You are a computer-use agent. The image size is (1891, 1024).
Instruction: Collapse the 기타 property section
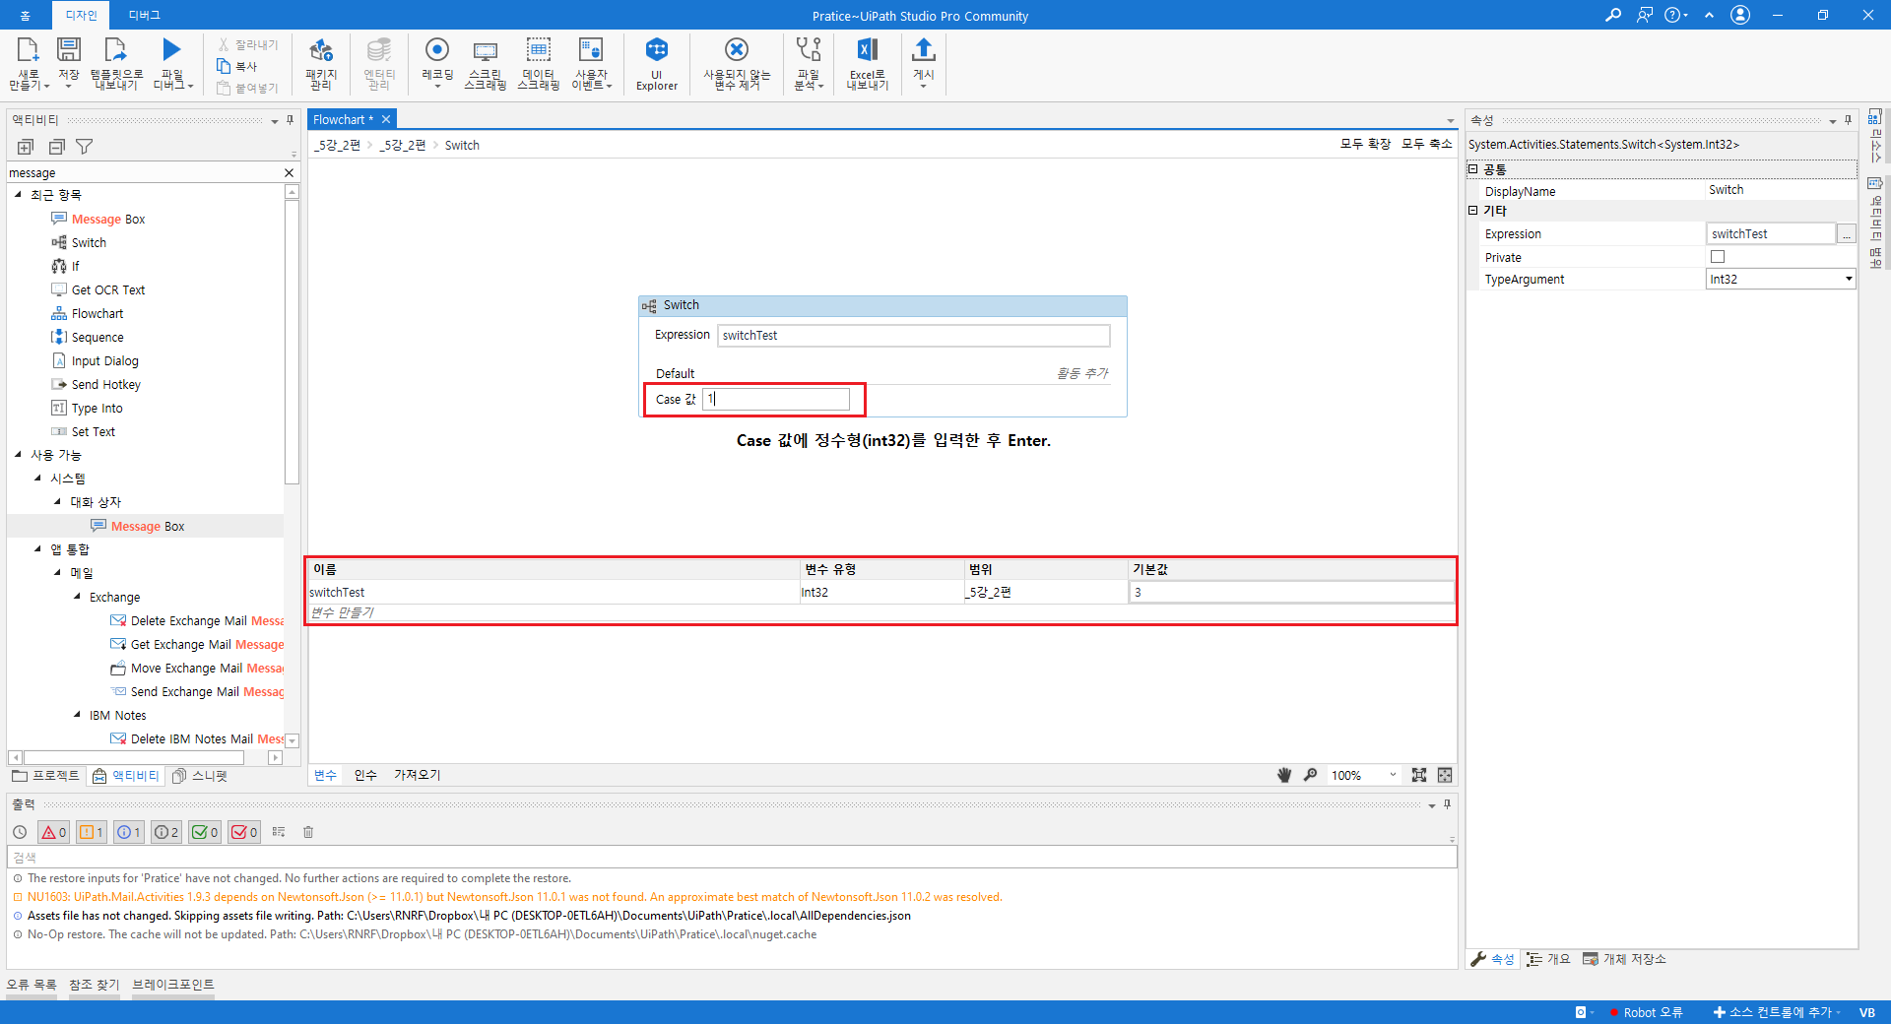point(1473,211)
